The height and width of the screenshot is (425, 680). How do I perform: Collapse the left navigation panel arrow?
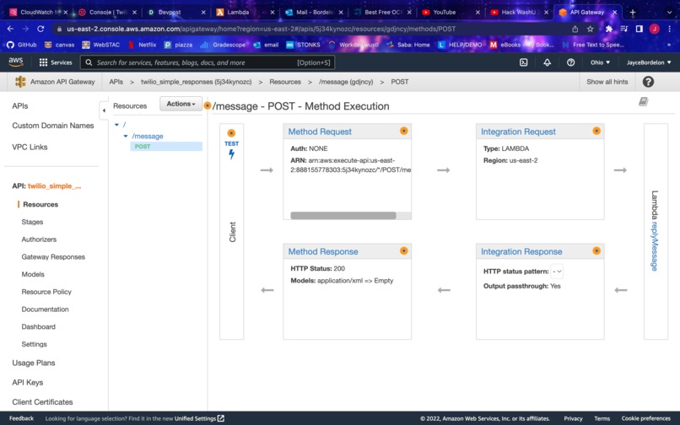pyautogui.click(x=104, y=110)
